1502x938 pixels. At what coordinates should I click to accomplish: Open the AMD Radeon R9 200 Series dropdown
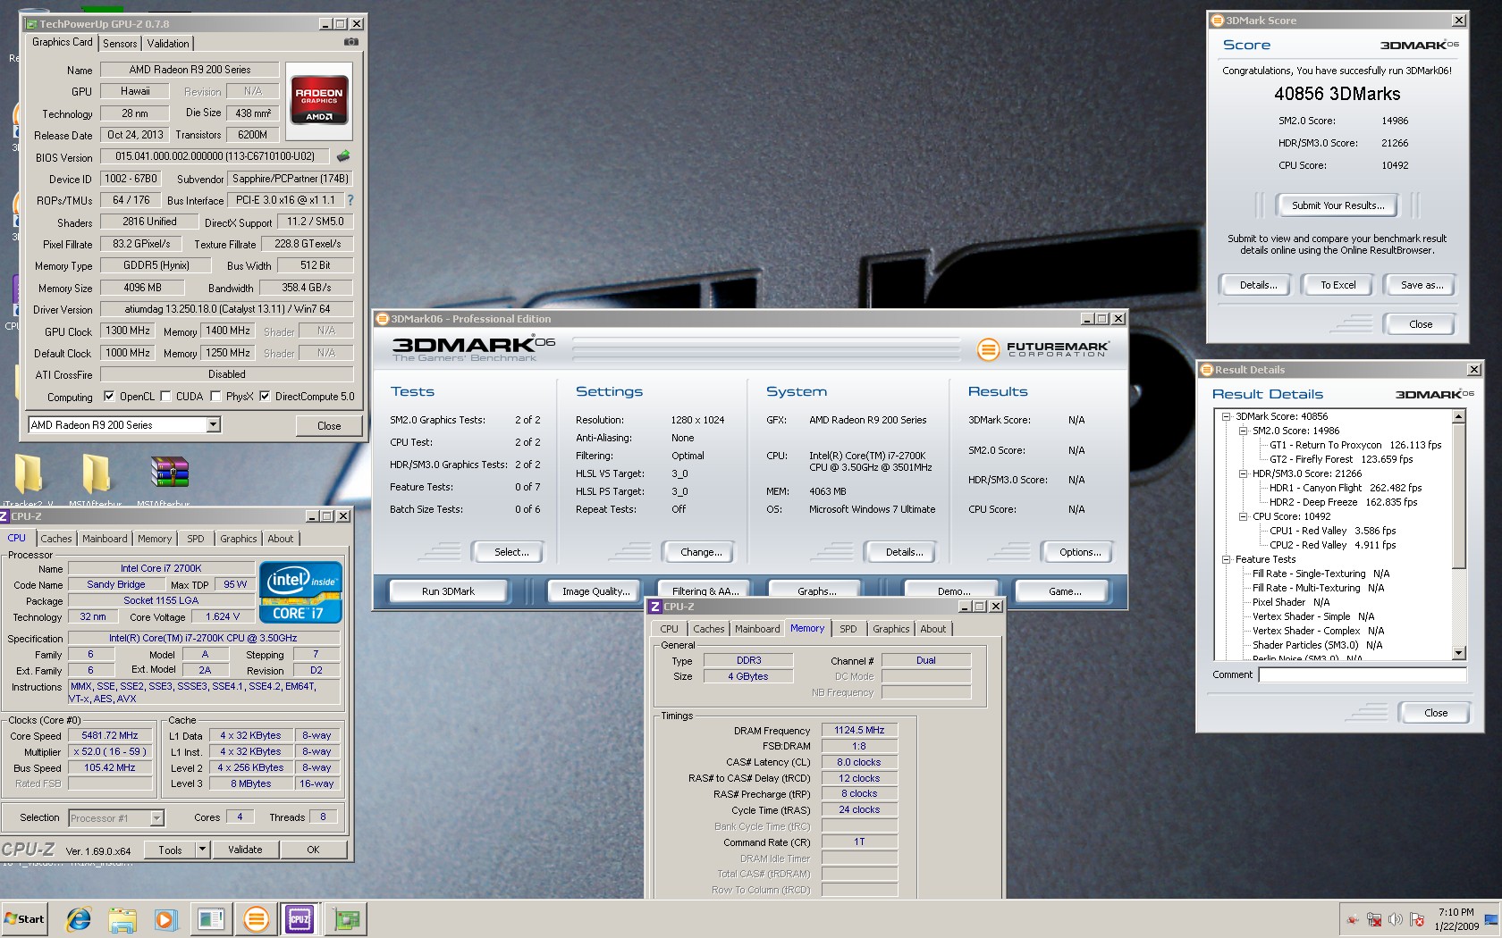coord(213,425)
